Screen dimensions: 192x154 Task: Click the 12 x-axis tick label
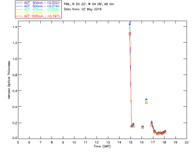pyautogui.click(x=97, y=142)
